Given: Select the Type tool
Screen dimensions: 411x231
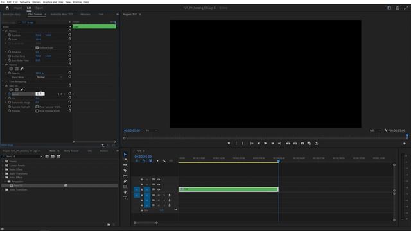Looking at the screenshot, I should 125,198.
